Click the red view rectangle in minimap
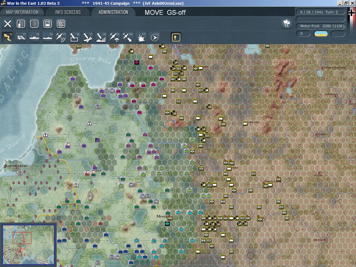The image size is (356, 267). 22,238
